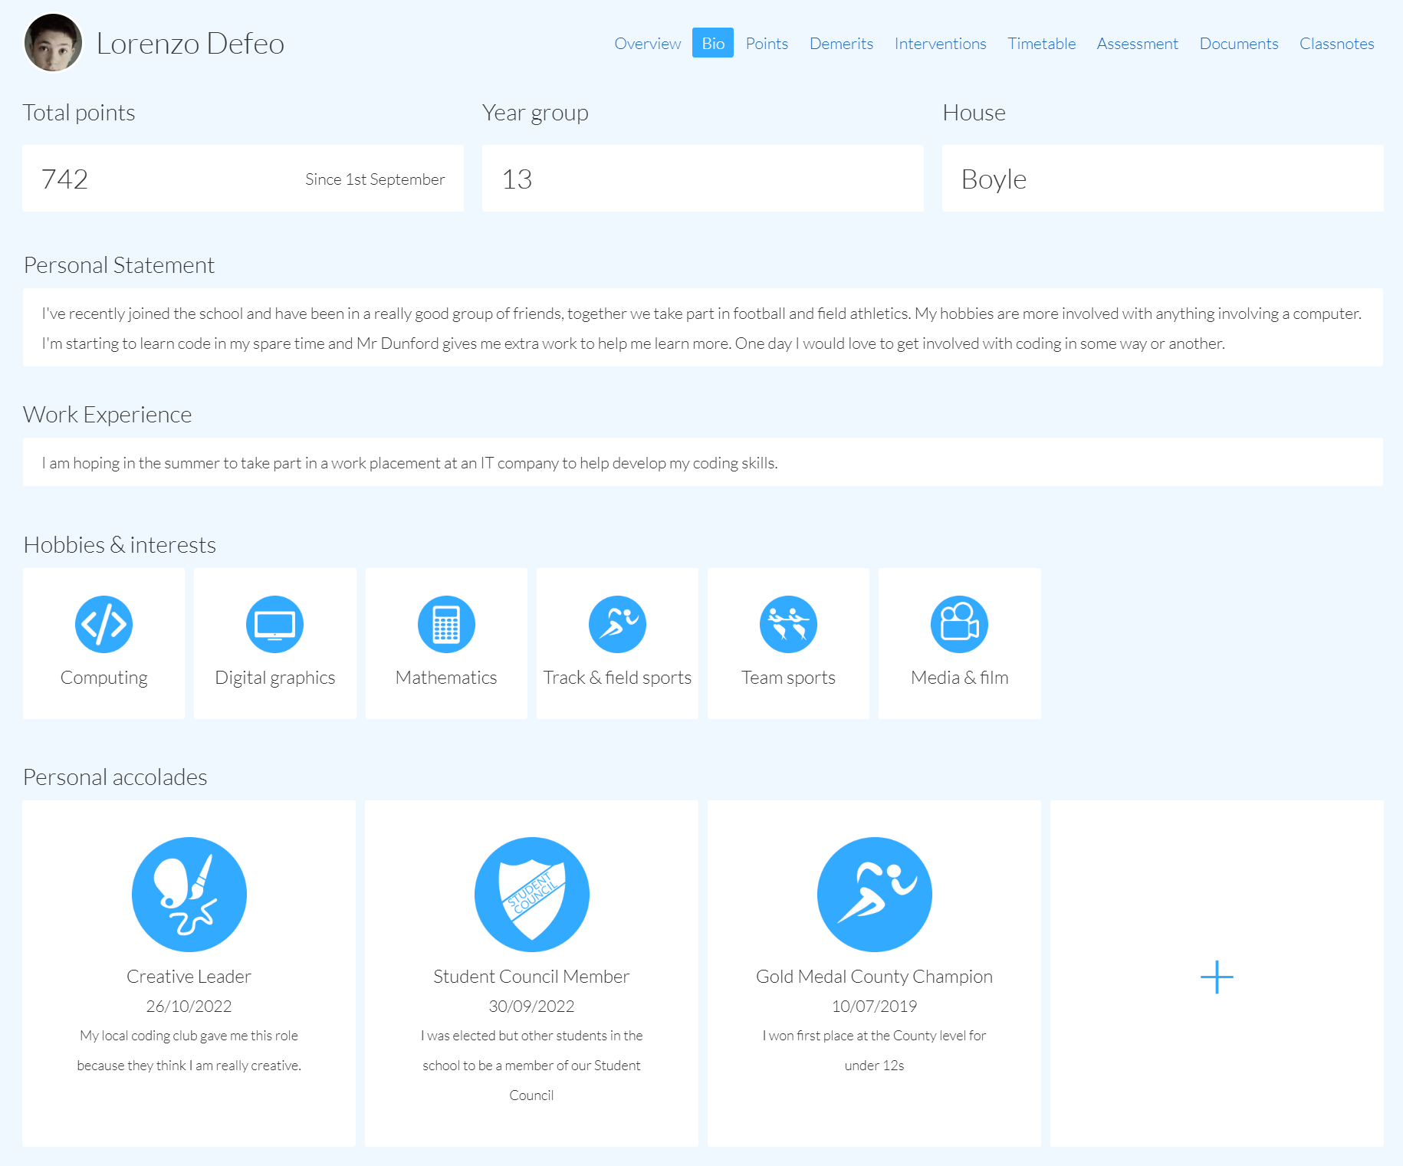The width and height of the screenshot is (1403, 1166).
Task: Click the Work Experience text field
Action: click(x=702, y=462)
